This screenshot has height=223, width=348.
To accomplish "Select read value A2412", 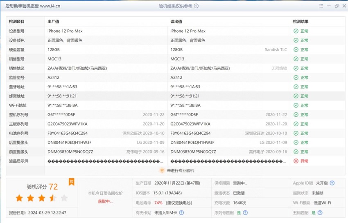I will (x=176, y=78).
